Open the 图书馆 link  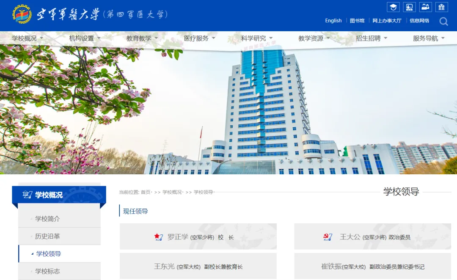(x=356, y=20)
